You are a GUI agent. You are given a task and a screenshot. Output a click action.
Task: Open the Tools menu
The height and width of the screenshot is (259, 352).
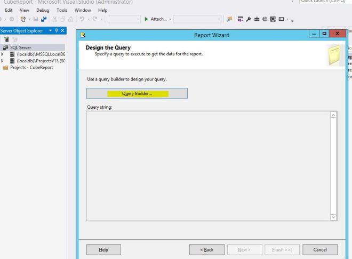(62, 10)
